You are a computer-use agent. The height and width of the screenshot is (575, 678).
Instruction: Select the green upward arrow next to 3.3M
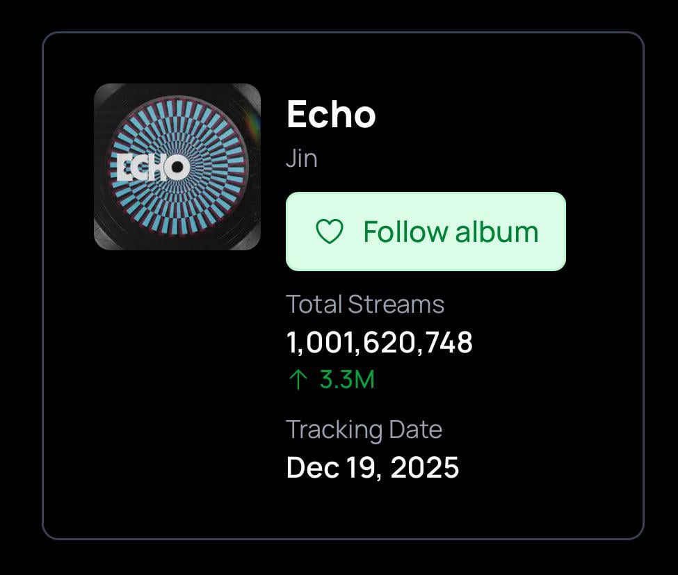[x=298, y=380]
